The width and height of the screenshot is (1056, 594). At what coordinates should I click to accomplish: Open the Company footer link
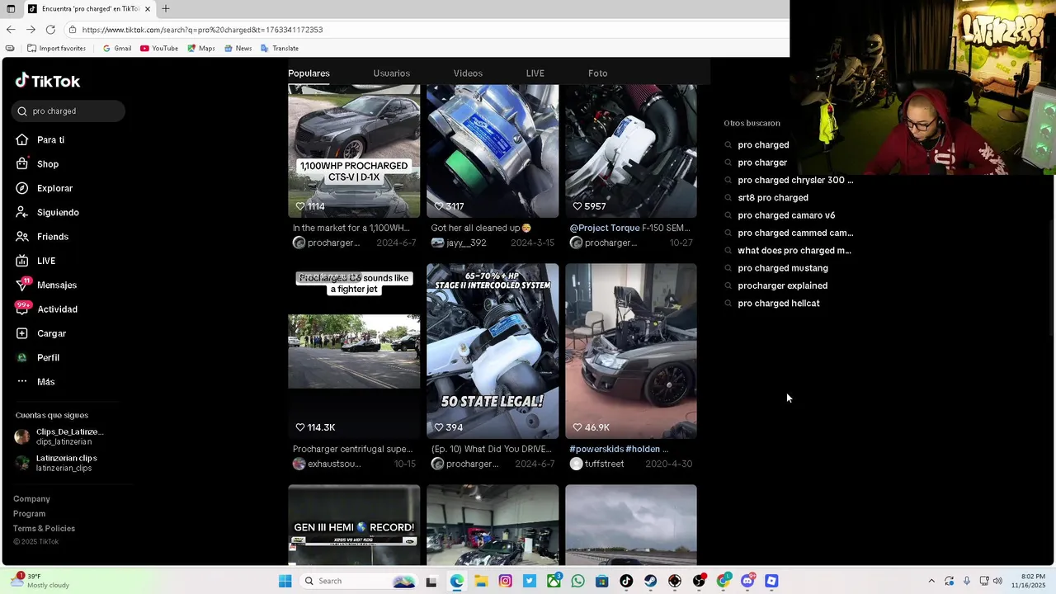pos(31,499)
